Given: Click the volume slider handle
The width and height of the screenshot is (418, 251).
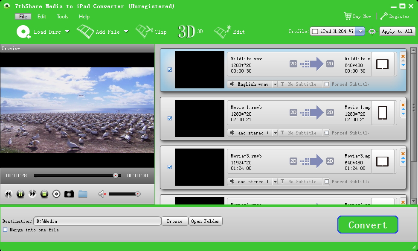Looking at the screenshot, I should pyautogui.click(x=137, y=194).
